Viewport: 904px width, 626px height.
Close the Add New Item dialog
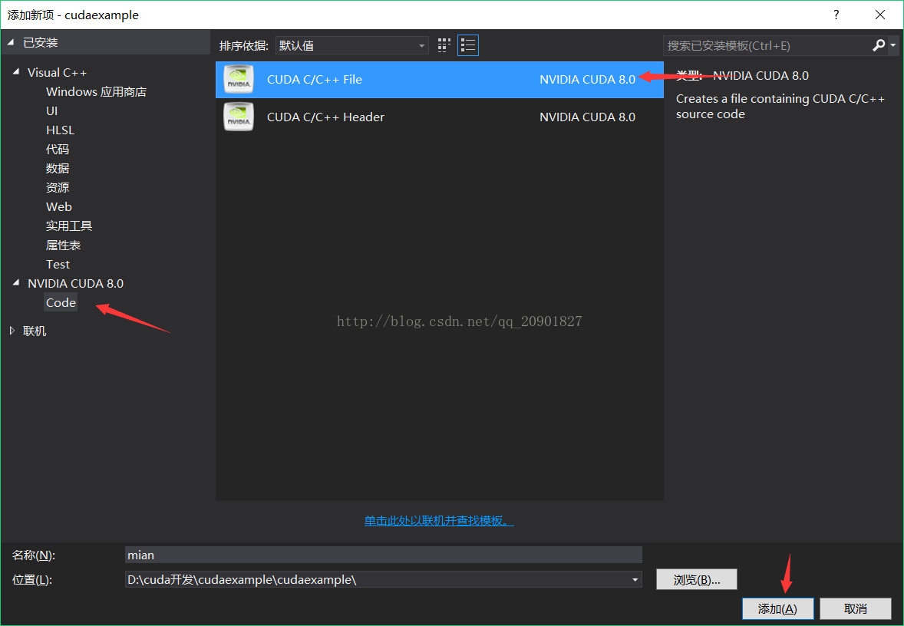(879, 15)
